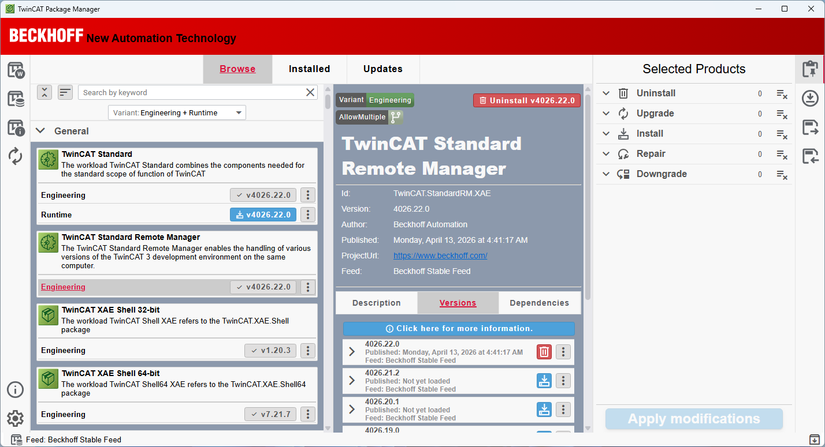Open the Settings gear icon
Image resolution: width=825 pixels, height=447 pixels.
[x=16, y=418]
